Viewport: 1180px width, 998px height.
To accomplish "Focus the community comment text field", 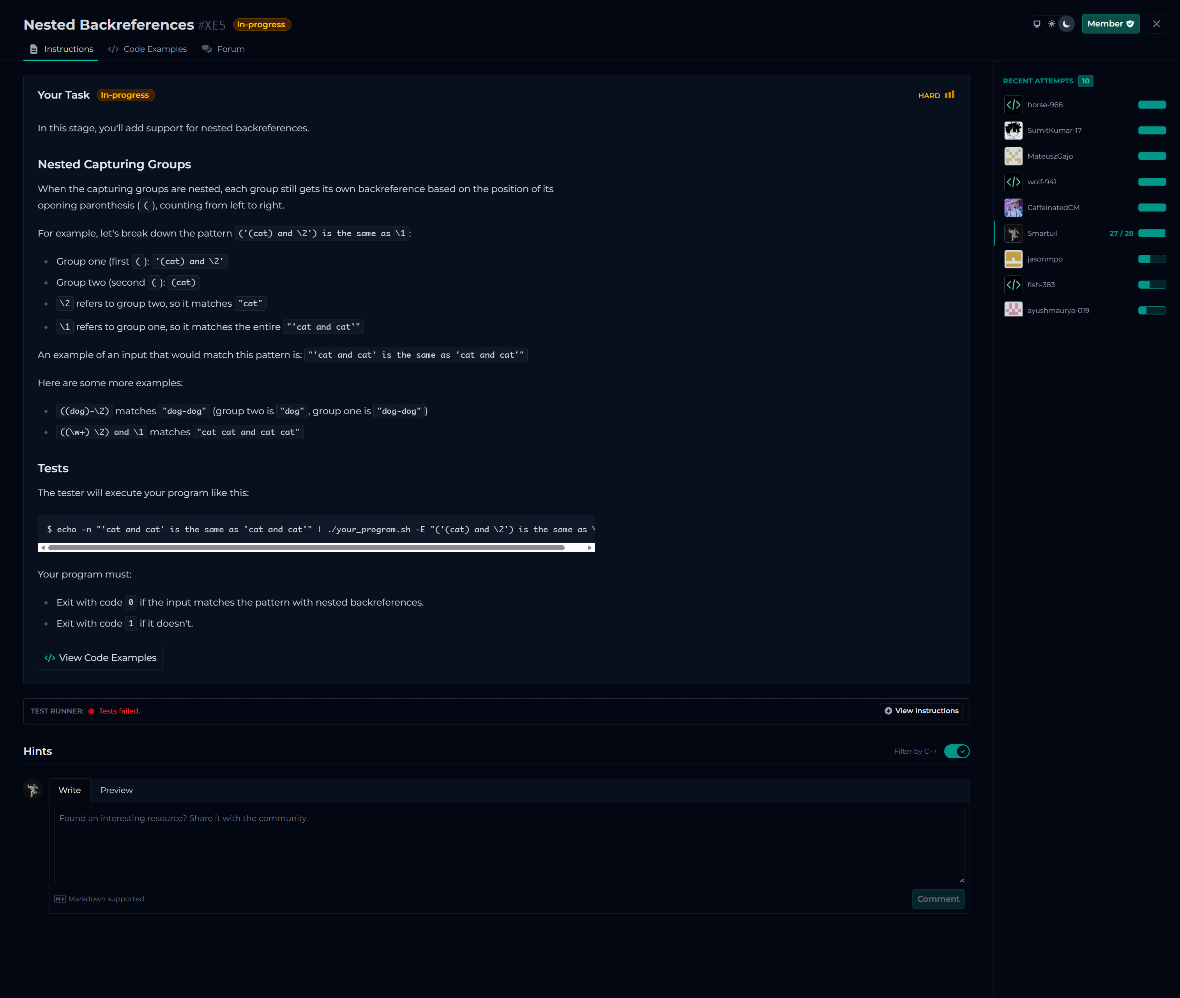I will pos(509,845).
